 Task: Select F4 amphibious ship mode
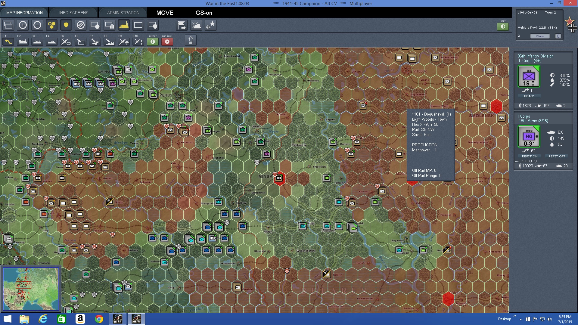point(52,42)
